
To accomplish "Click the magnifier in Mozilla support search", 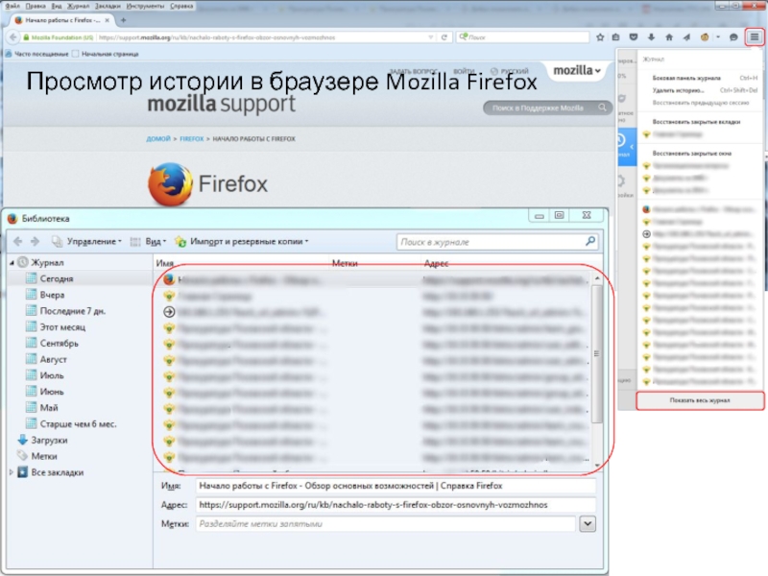I will 602,108.
